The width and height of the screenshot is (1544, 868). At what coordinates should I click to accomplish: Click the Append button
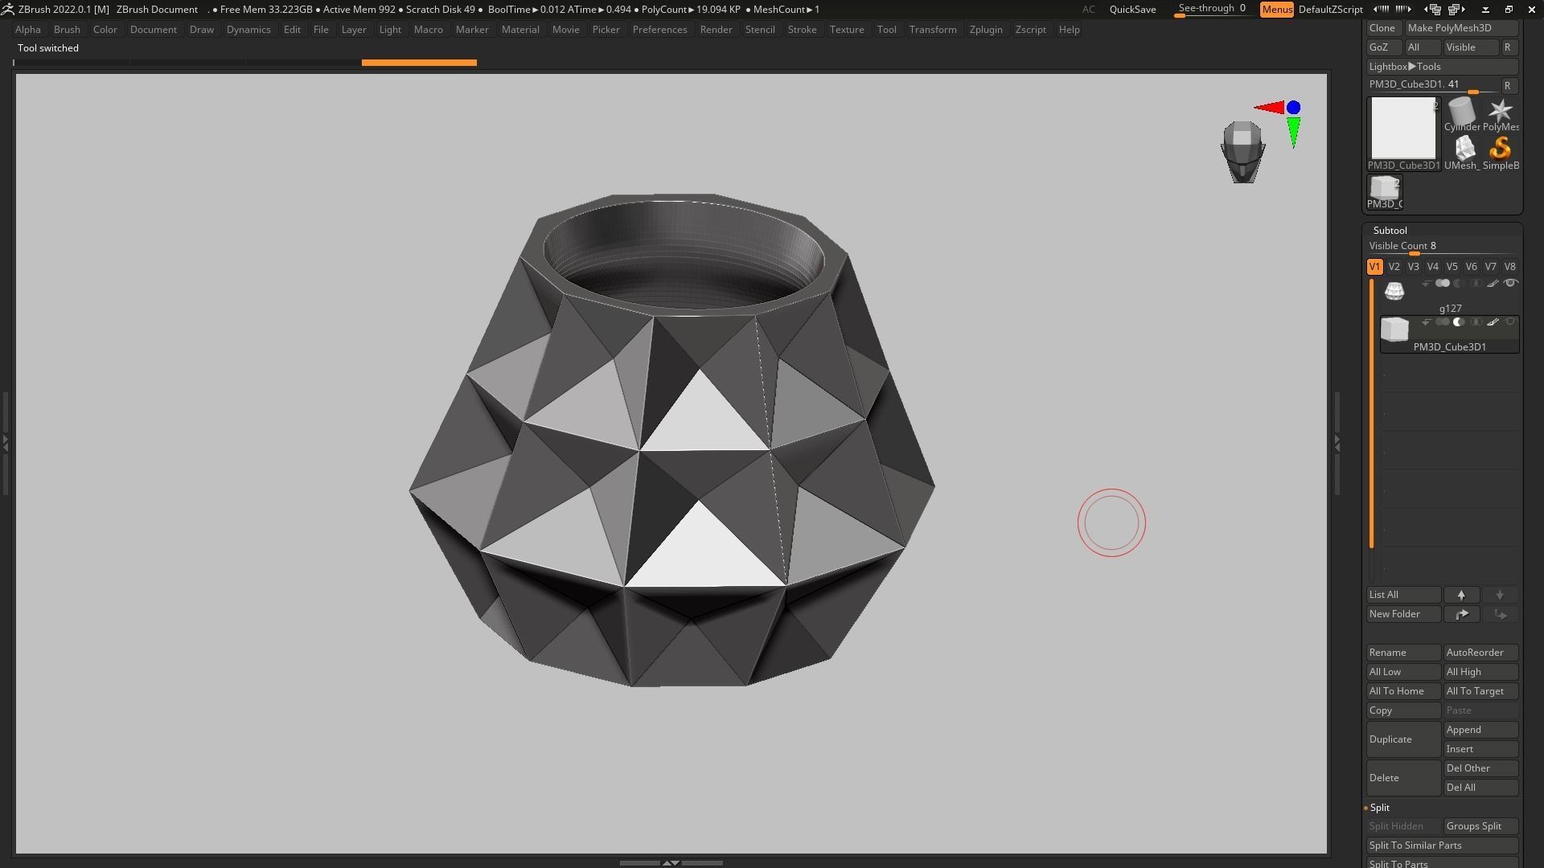pyautogui.click(x=1480, y=730)
